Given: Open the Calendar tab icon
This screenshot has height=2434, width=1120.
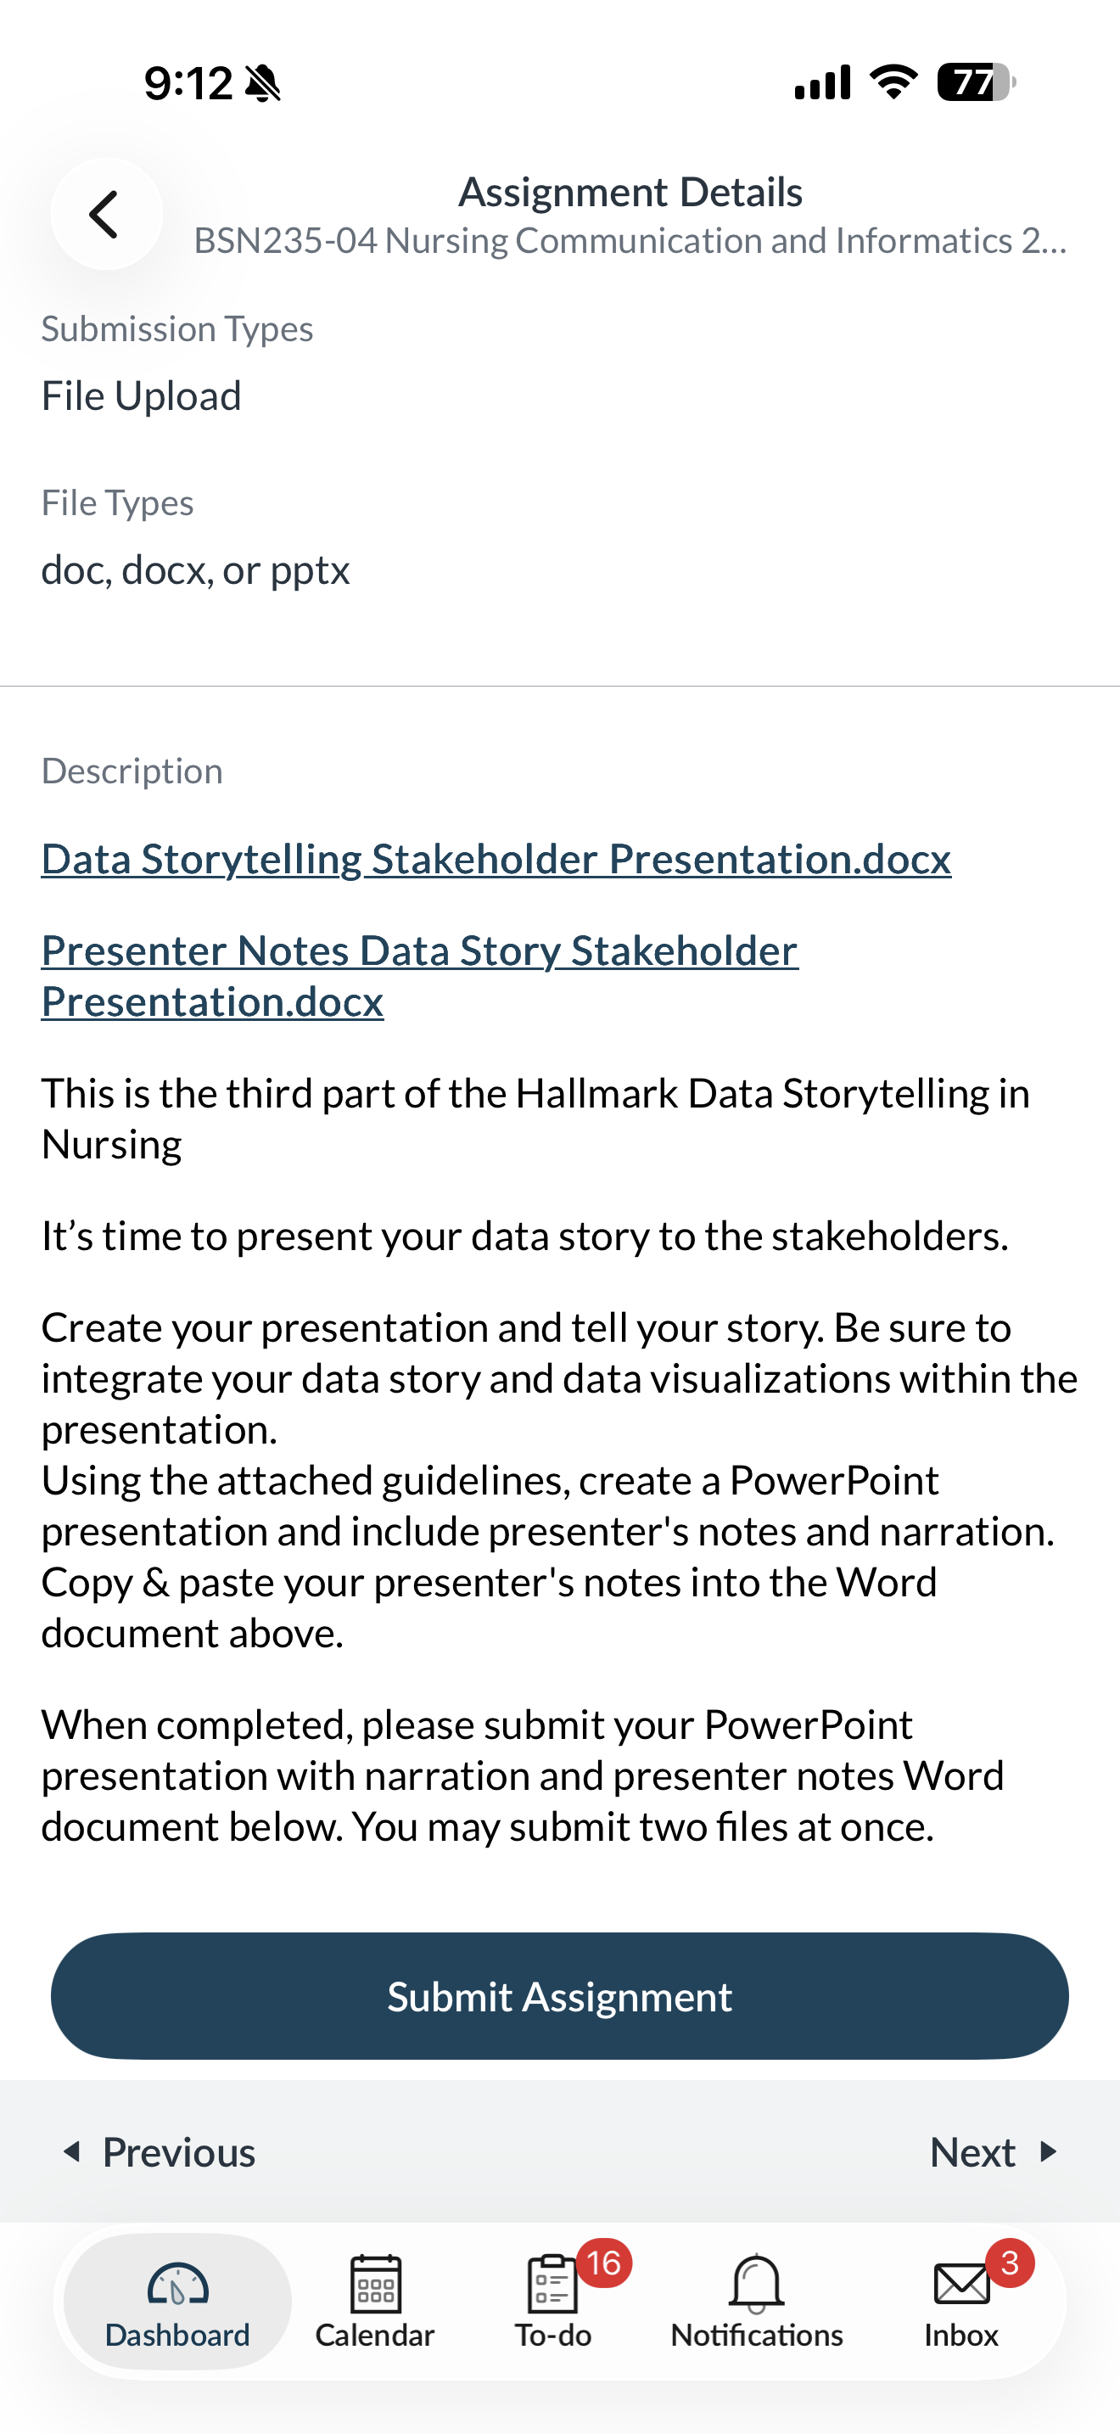Looking at the screenshot, I should pos(375,2283).
